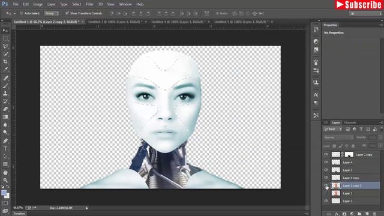Create a new group folder icon
384x216 pixels.
359,214
